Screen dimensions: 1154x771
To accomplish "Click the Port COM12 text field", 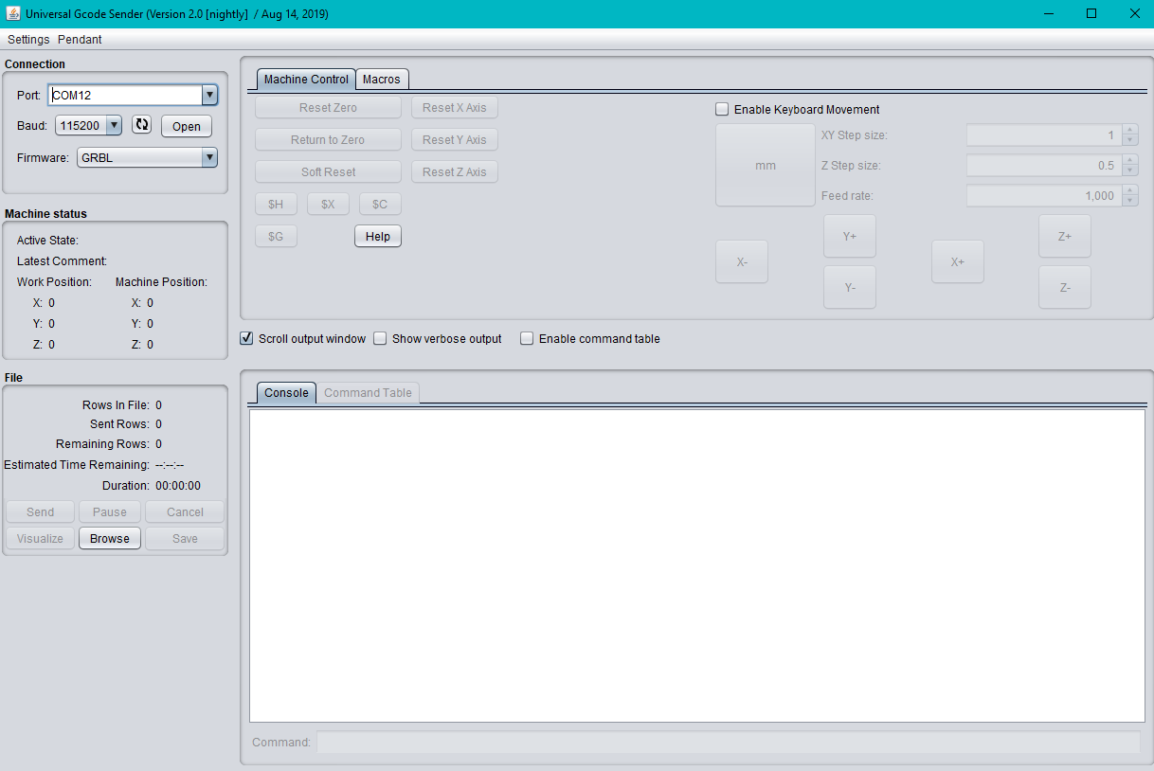I will (125, 95).
